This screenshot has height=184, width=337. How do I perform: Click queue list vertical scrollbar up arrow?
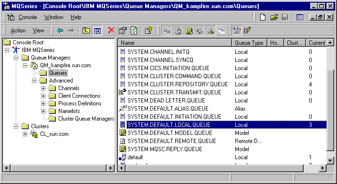[330, 43]
